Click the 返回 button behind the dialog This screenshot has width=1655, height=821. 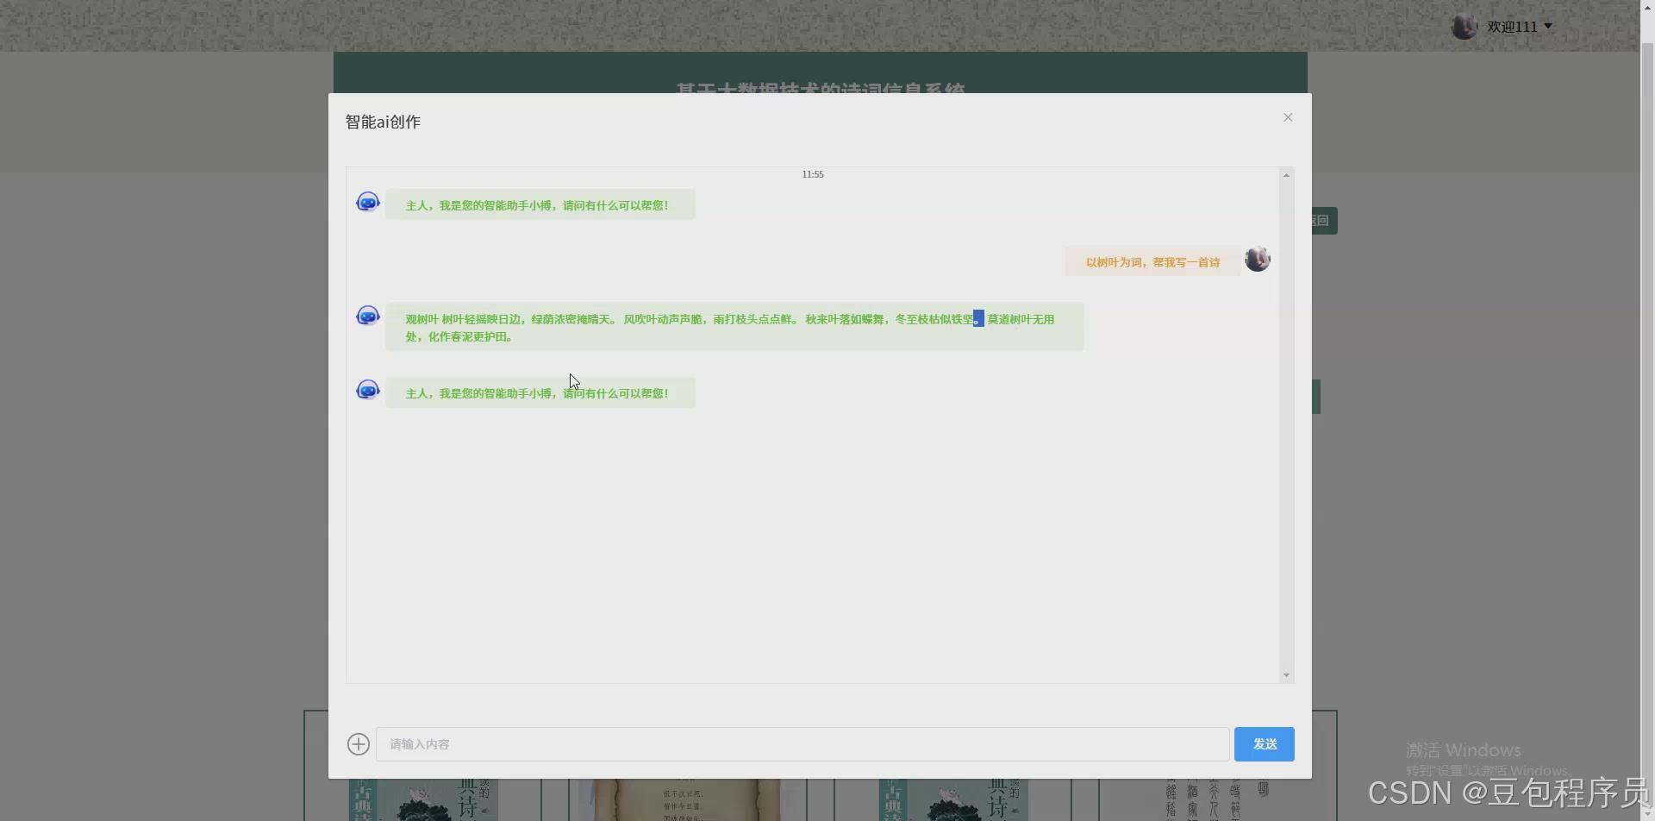(x=1324, y=221)
